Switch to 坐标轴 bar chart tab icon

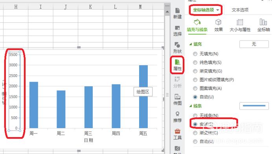(263, 26)
